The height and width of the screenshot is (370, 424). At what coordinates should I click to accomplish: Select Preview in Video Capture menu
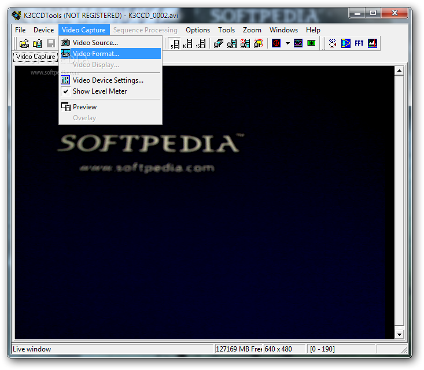110,107
